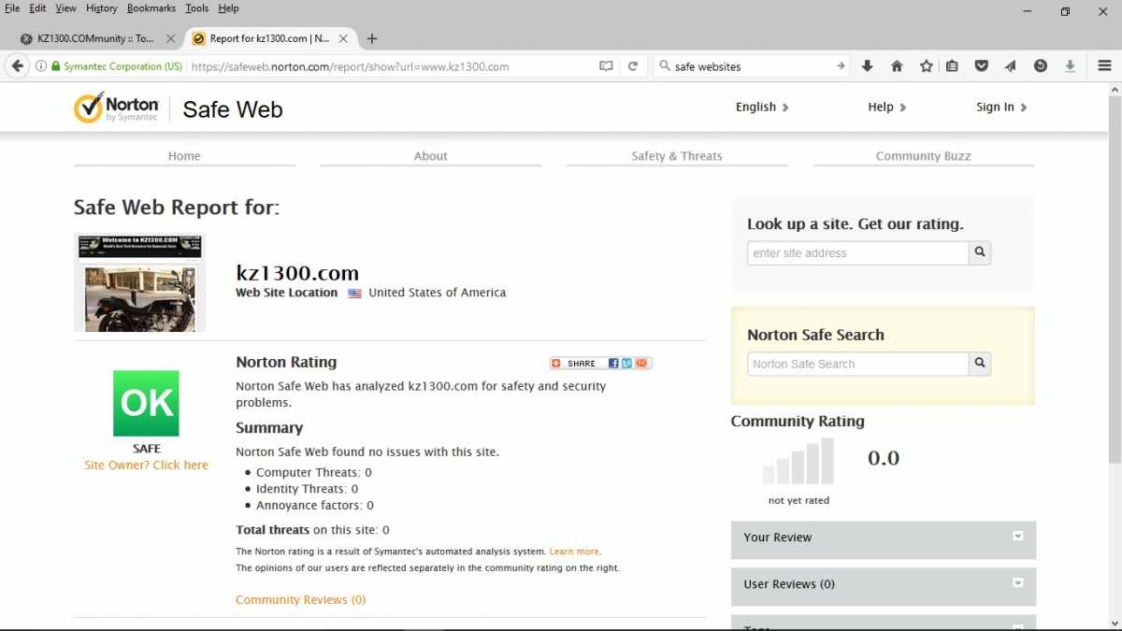Go to the Safety & Threats page
Viewport: 1122px width, 631px height.
tap(676, 156)
